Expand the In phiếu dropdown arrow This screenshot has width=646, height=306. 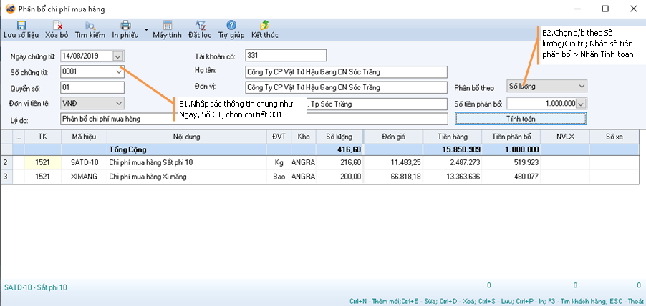click(x=146, y=30)
